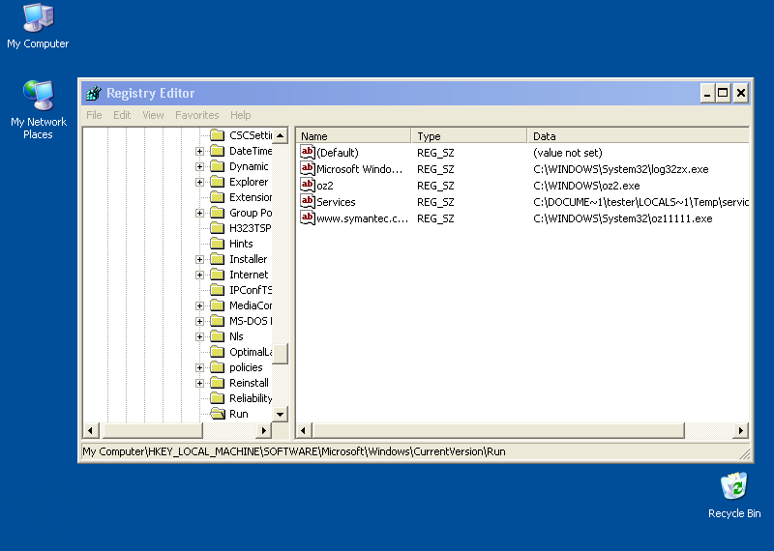
Task: Click the data C:\WINDOWS\oz2.exe
Action: click(x=586, y=186)
